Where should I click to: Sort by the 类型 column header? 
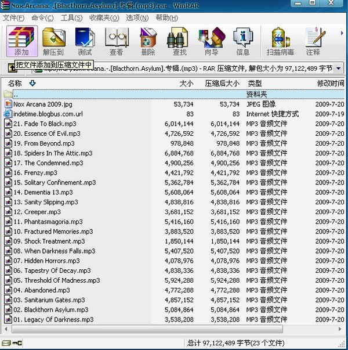(x=255, y=84)
